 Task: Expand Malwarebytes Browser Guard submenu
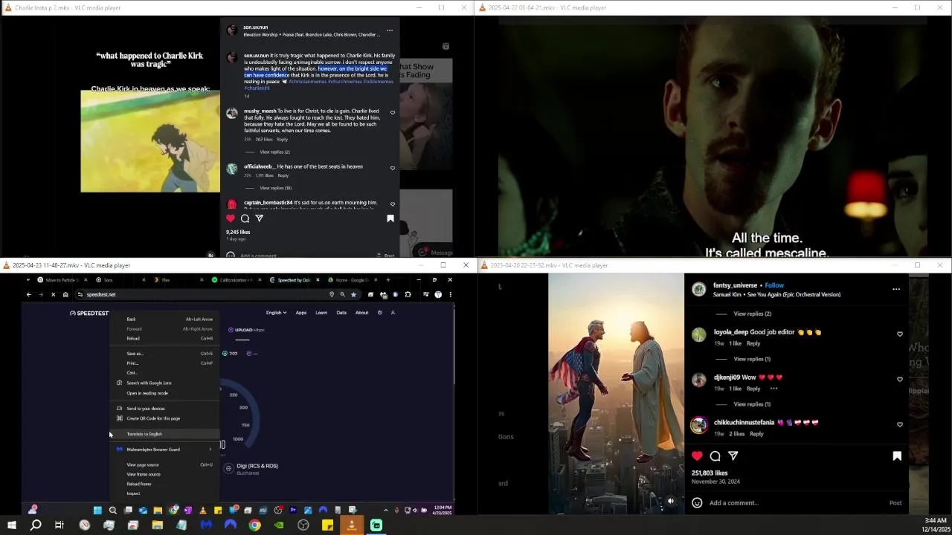point(165,450)
